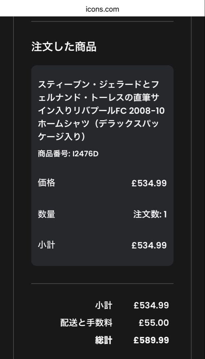The image size is (205, 359).
Task: Click the £534.99 amount beside 価格
Action: point(149,183)
